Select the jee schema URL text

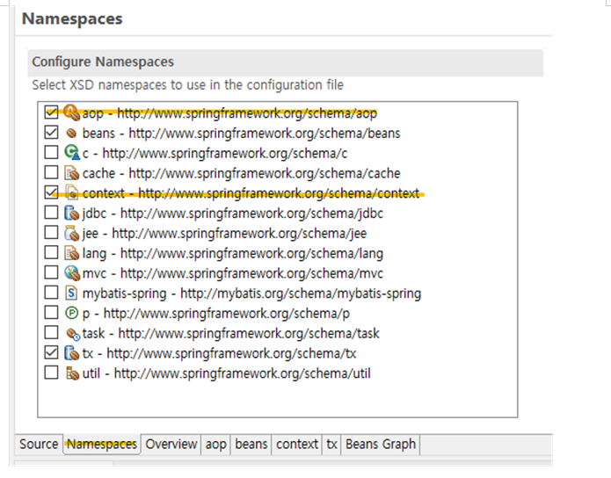click(x=239, y=234)
